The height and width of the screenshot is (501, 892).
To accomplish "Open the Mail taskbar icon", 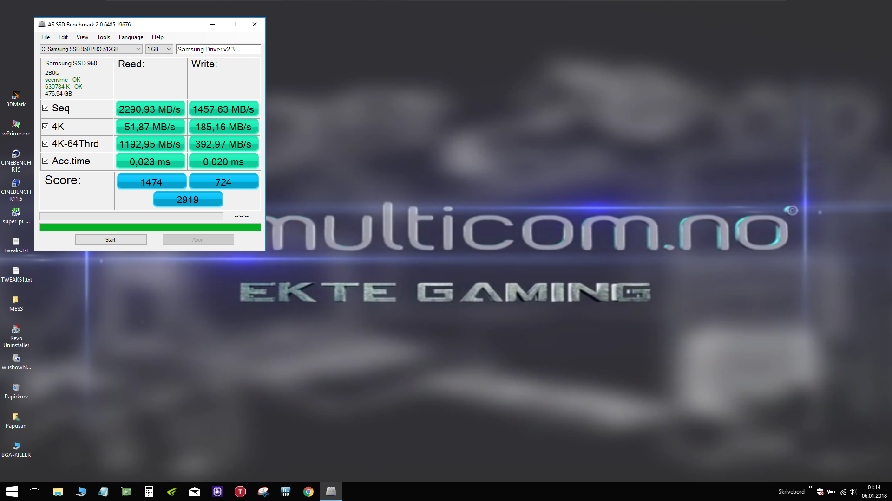I will click(195, 492).
